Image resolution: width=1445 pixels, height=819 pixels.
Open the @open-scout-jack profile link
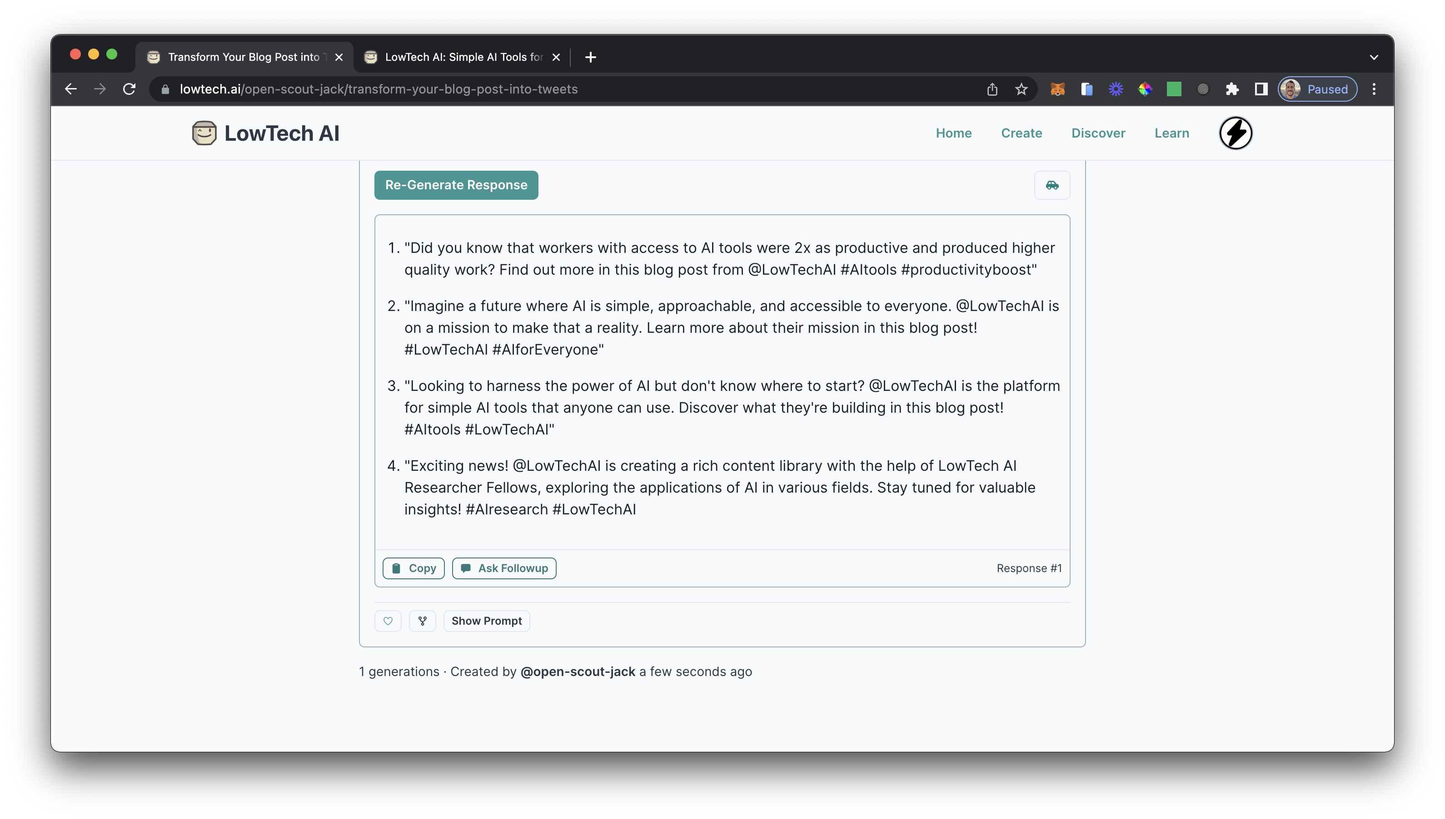(578, 671)
